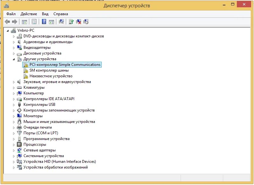Select the Очереди печати label

pyautogui.click(x=38, y=127)
